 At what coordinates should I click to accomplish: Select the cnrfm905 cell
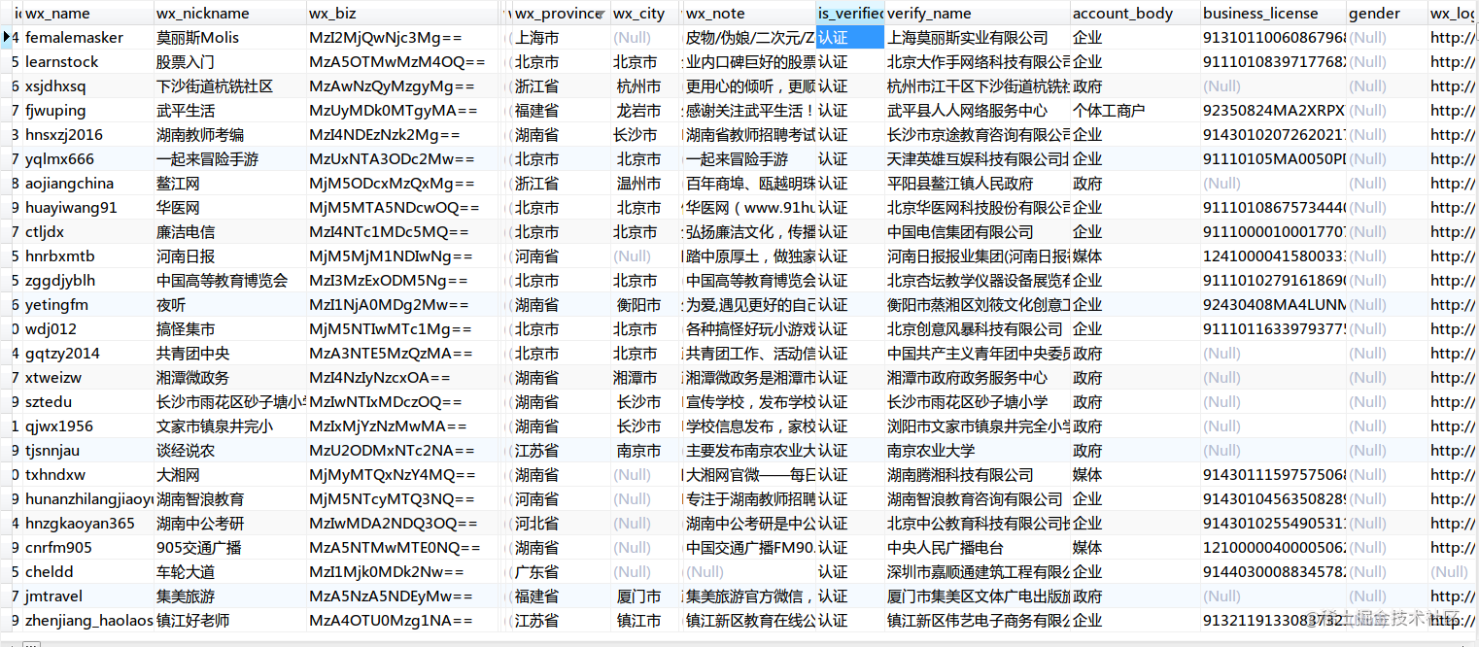click(87, 548)
